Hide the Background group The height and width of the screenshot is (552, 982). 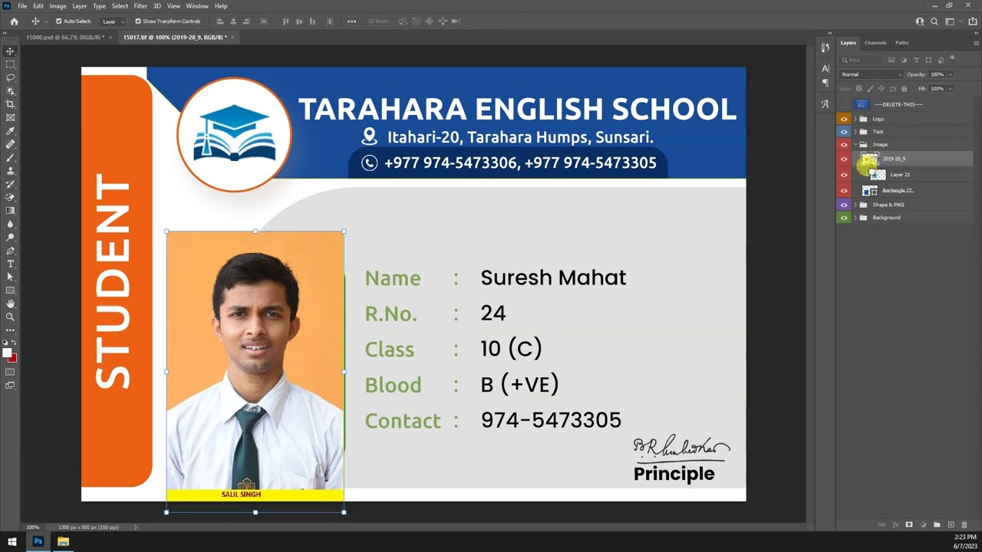point(844,218)
